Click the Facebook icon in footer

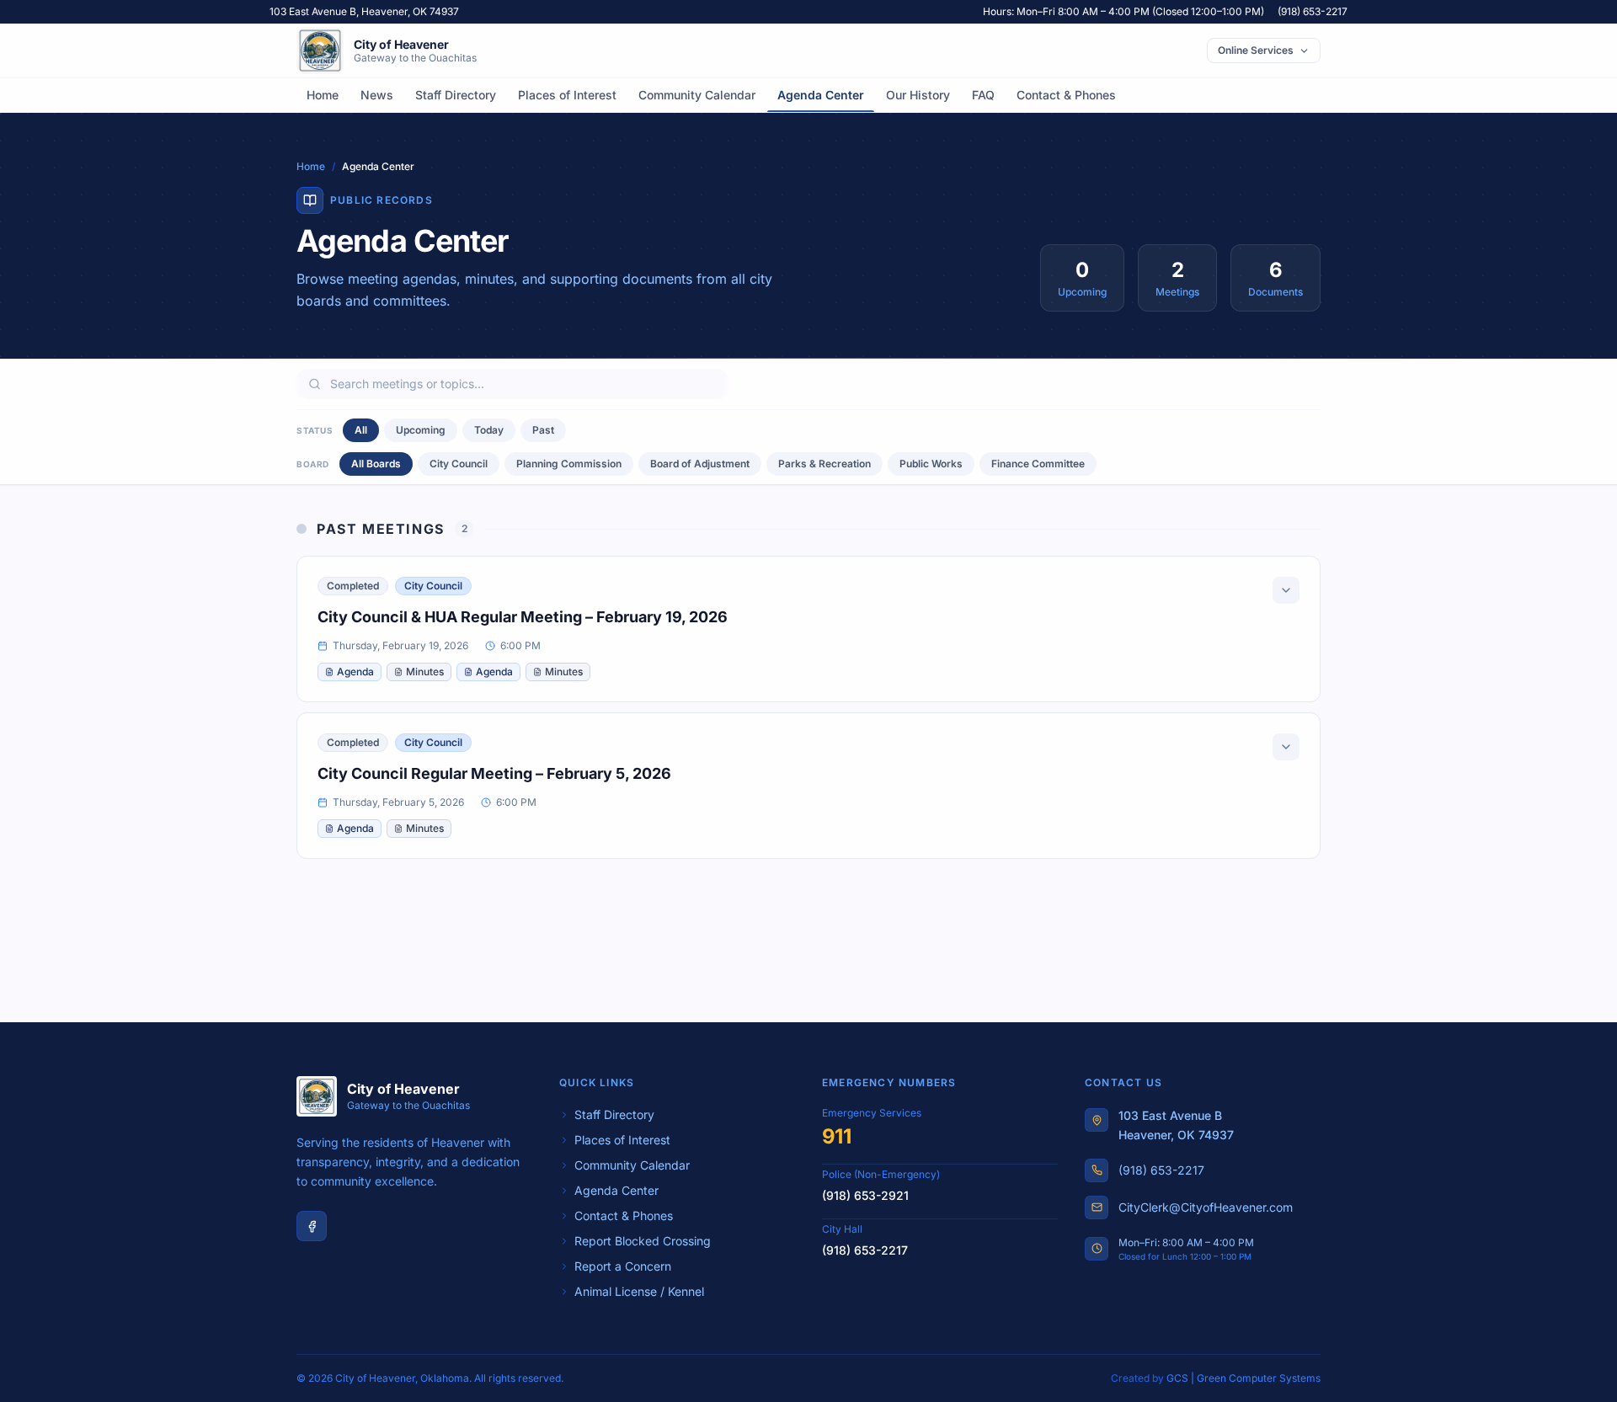point(312,1226)
